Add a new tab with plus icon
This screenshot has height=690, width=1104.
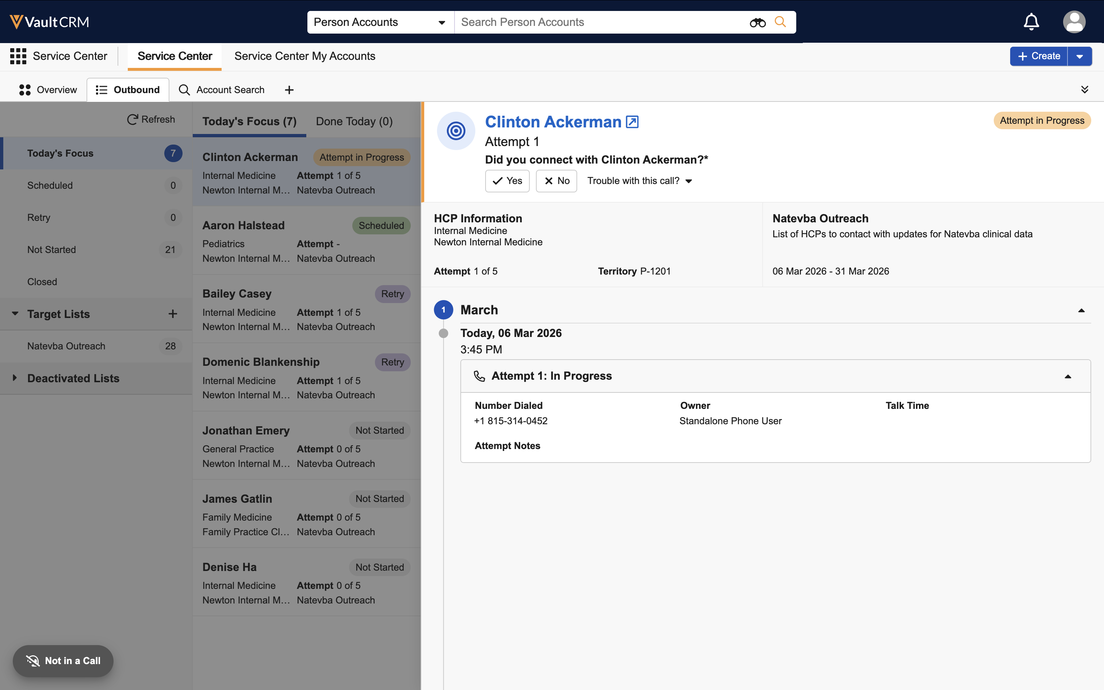click(289, 90)
